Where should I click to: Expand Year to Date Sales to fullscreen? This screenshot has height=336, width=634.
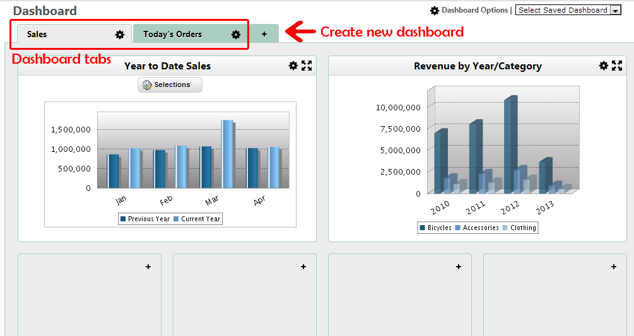[x=307, y=66]
